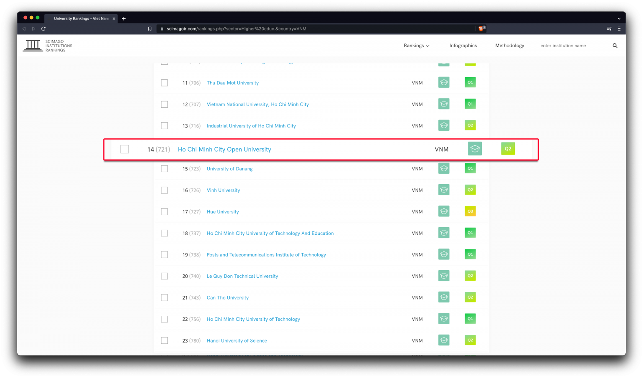Click Q1 quartile badge for Thu Dau Mot University
This screenshot has width=643, height=378.
pos(470,82)
